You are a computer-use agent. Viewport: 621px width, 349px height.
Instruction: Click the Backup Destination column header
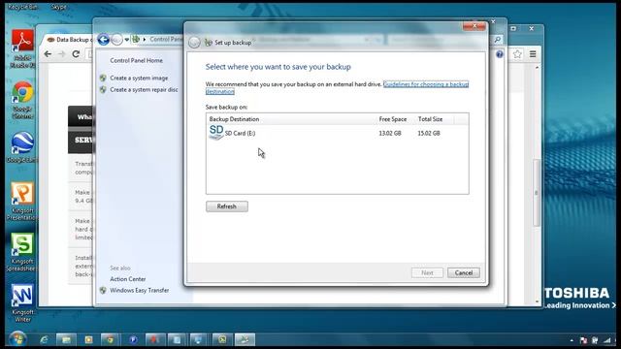(x=234, y=119)
